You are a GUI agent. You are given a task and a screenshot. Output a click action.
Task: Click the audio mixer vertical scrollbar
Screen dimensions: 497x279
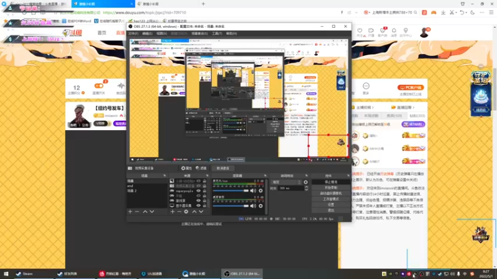(x=266, y=197)
